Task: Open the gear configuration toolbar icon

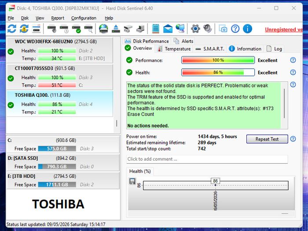Action: (x=195, y=29)
